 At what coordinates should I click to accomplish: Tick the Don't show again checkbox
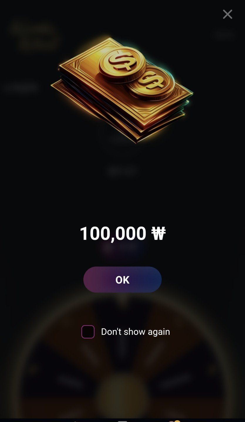pyautogui.click(x=88, y=332)
